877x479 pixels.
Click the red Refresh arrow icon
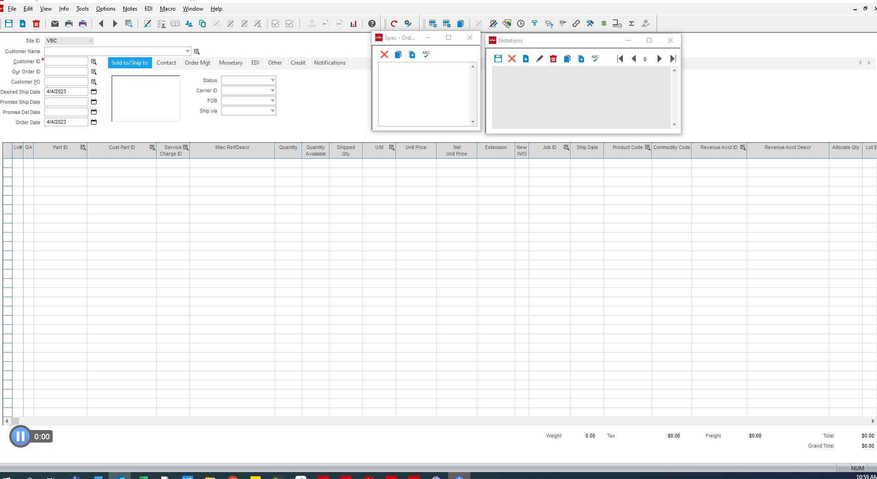pos(394,24)
